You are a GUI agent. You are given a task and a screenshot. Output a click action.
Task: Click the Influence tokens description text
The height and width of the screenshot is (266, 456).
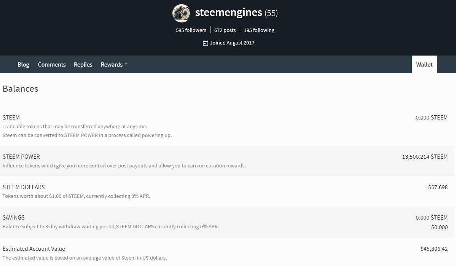pos(124,166)
